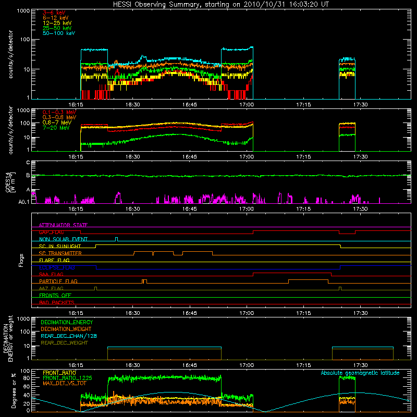Select the 25-50 keV legend label
417x417 pixels.
57,28
